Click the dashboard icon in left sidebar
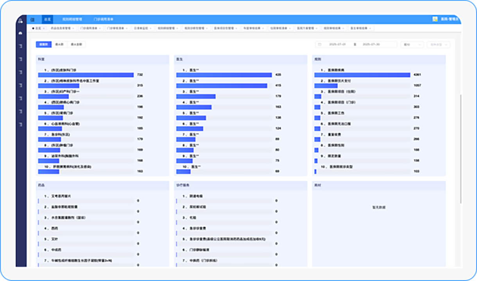Image resolution: width=477 pixels, height=281 pixels. point(20,34)
